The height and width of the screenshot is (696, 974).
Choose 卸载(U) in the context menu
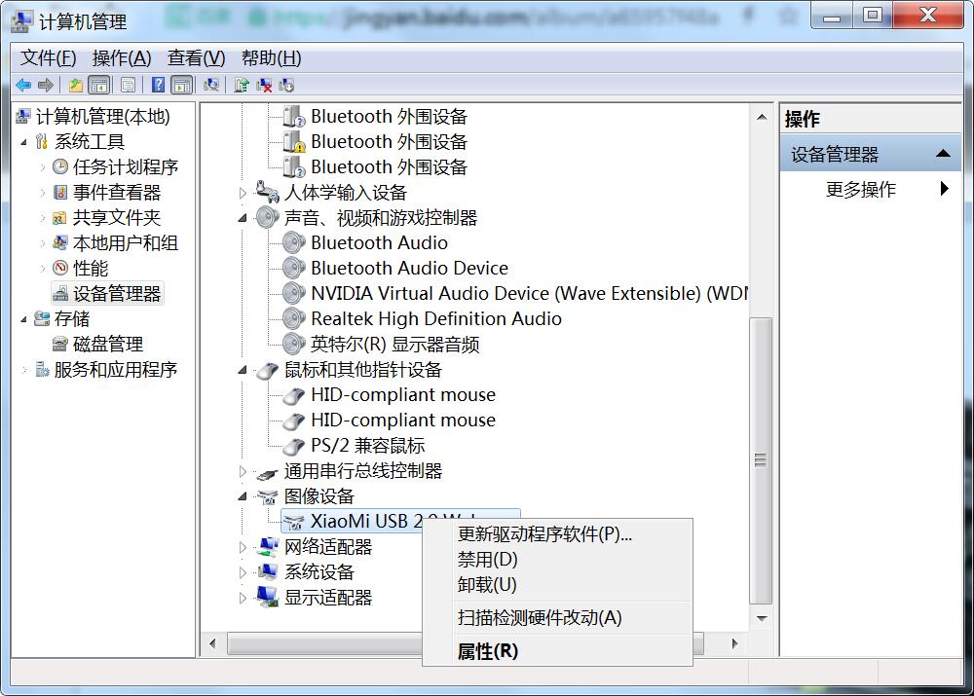(557, 585)
